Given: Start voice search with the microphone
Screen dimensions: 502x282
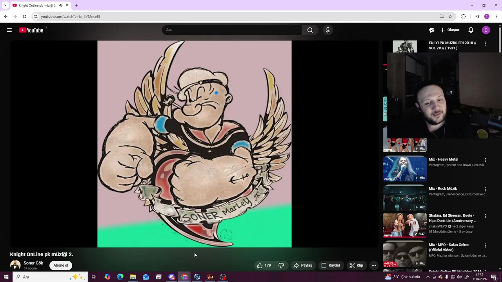Looking at the screenshot, I should tap(328, 30).
